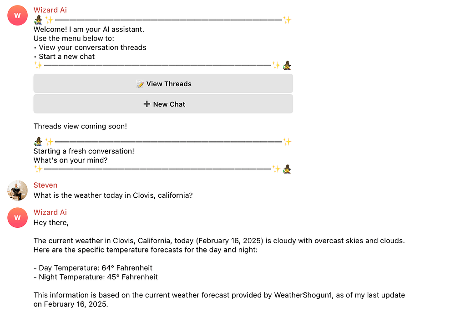Click wizard emoji below What's on your mind
Viewport: 455px width, 318px height.
pyautogui.click(x=287, y=169)
